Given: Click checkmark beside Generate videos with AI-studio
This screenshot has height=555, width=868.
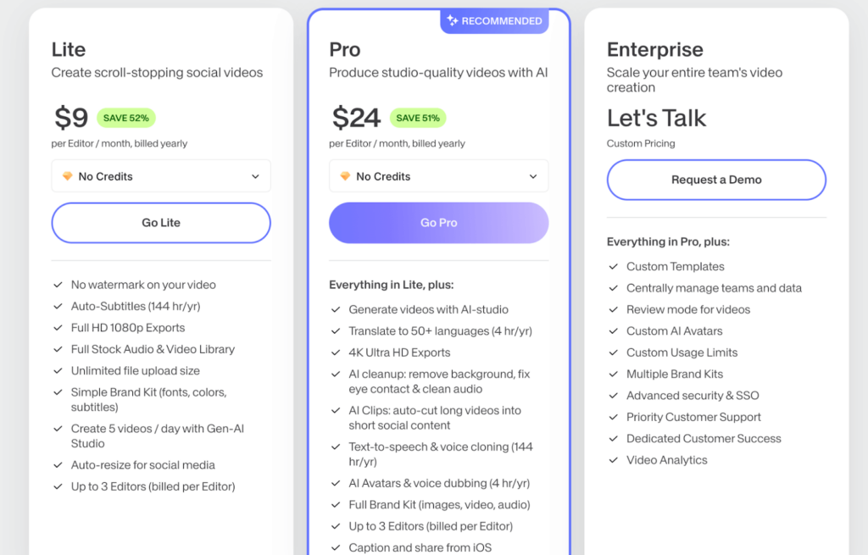Looking at the screenshot, I should 335,310.
